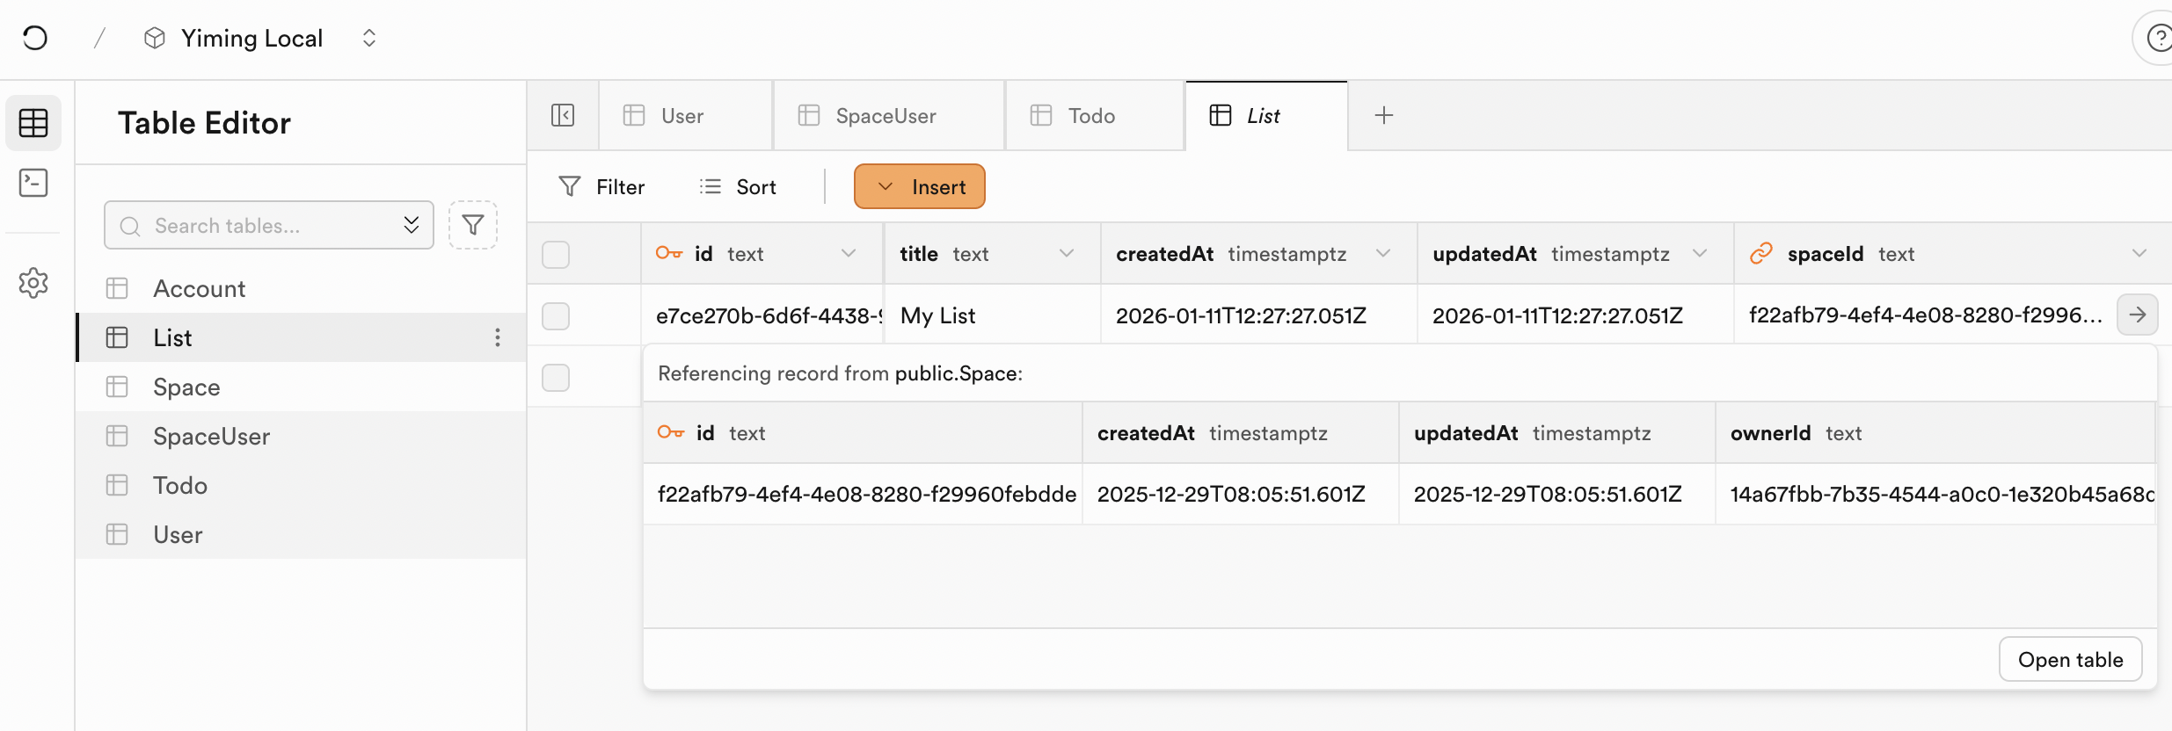Viewport: 2172px width, 731px height.
Task: Click the loading logo icon at top left
Action: 35,38
